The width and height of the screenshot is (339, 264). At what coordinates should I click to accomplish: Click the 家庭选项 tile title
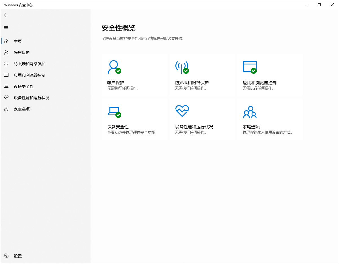tap(251, 127)
